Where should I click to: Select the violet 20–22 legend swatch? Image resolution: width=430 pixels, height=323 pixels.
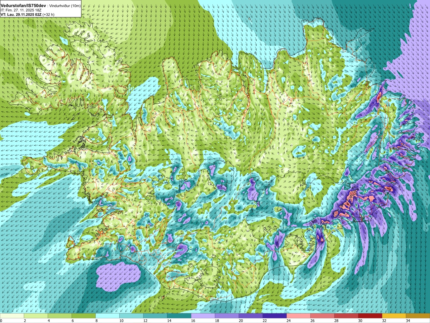tap(251, 316)
